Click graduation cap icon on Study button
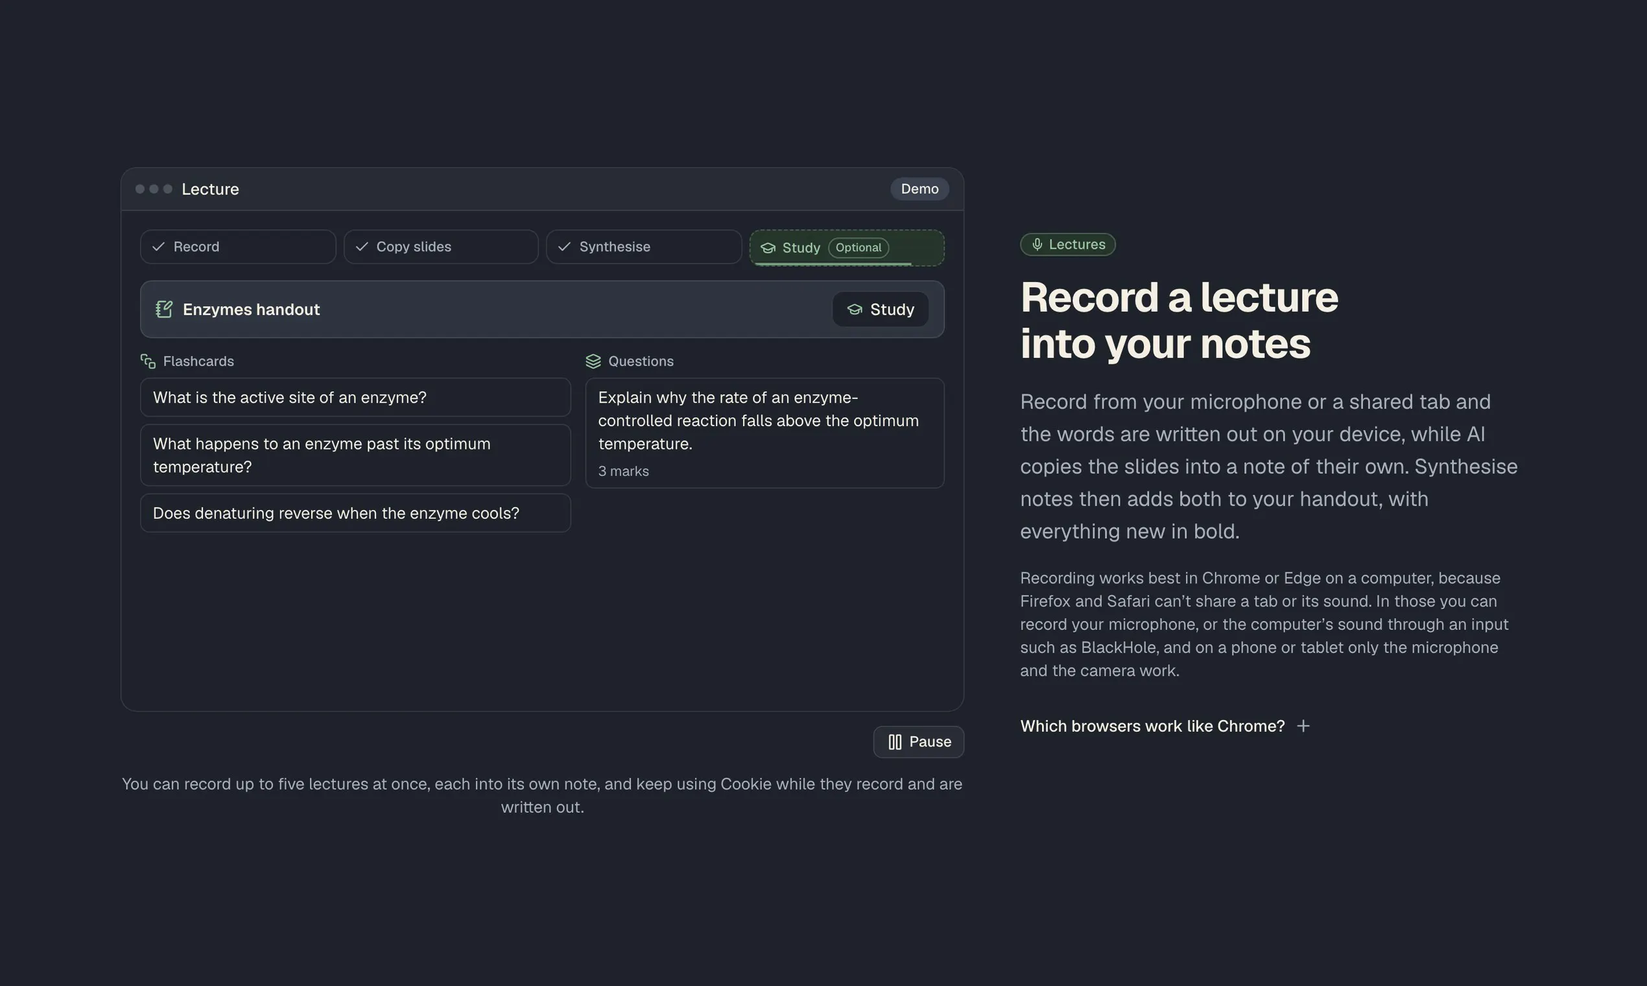1647x986 pixels. coord(855,309)
